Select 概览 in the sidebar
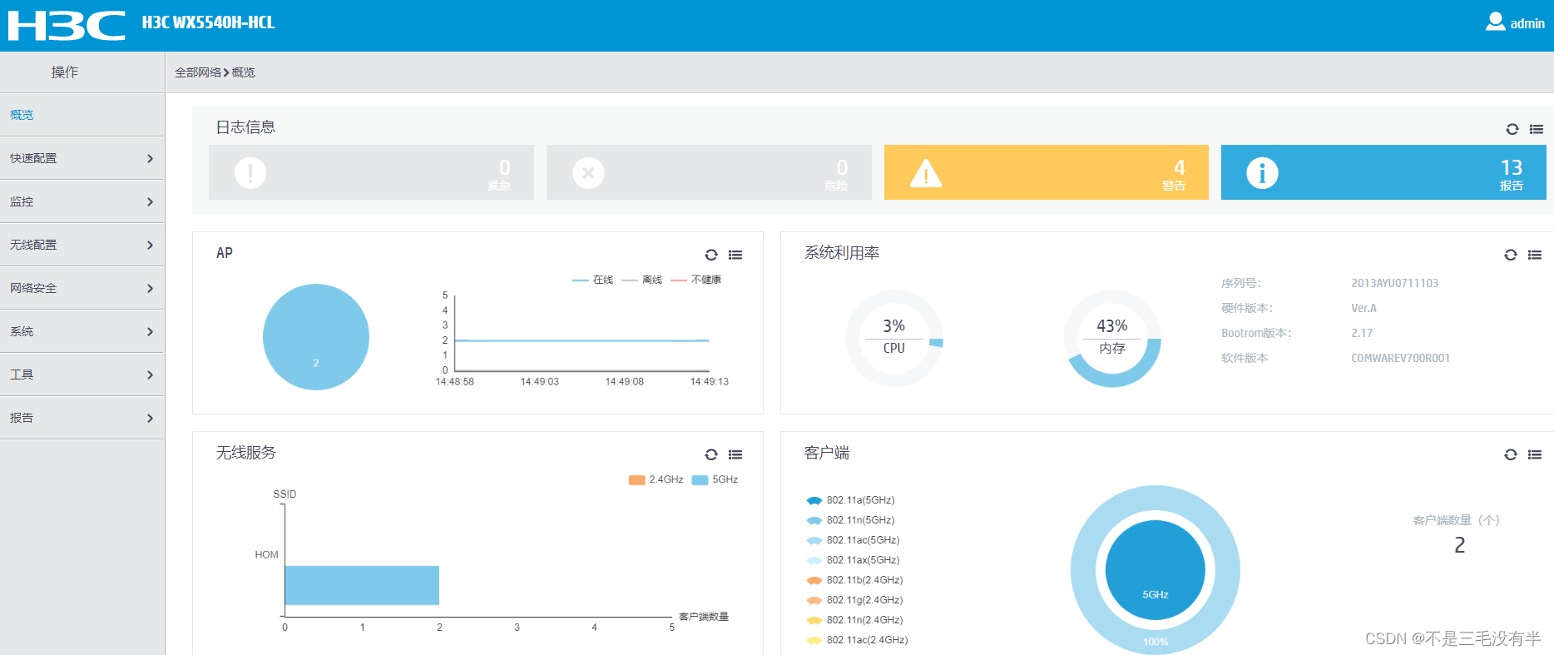 [82, 115]
